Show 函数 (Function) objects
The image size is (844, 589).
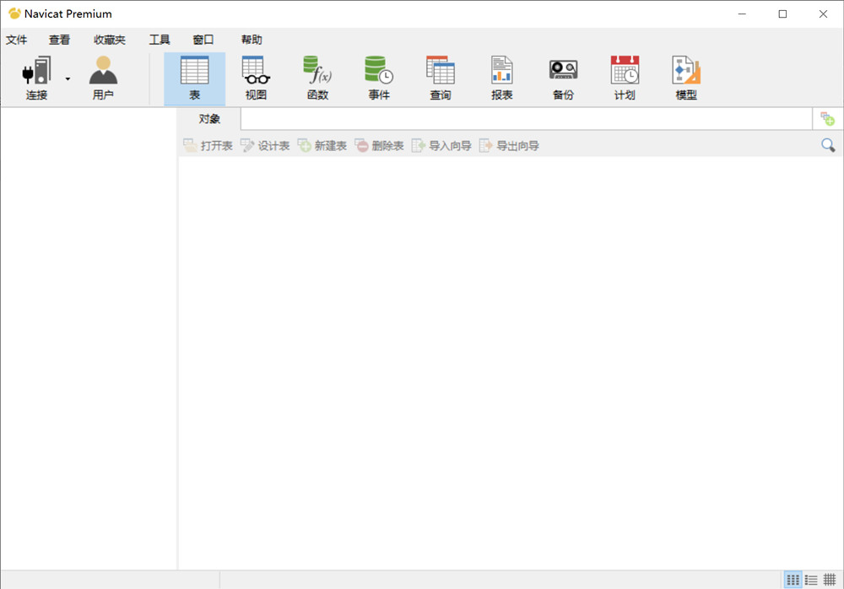317,78
